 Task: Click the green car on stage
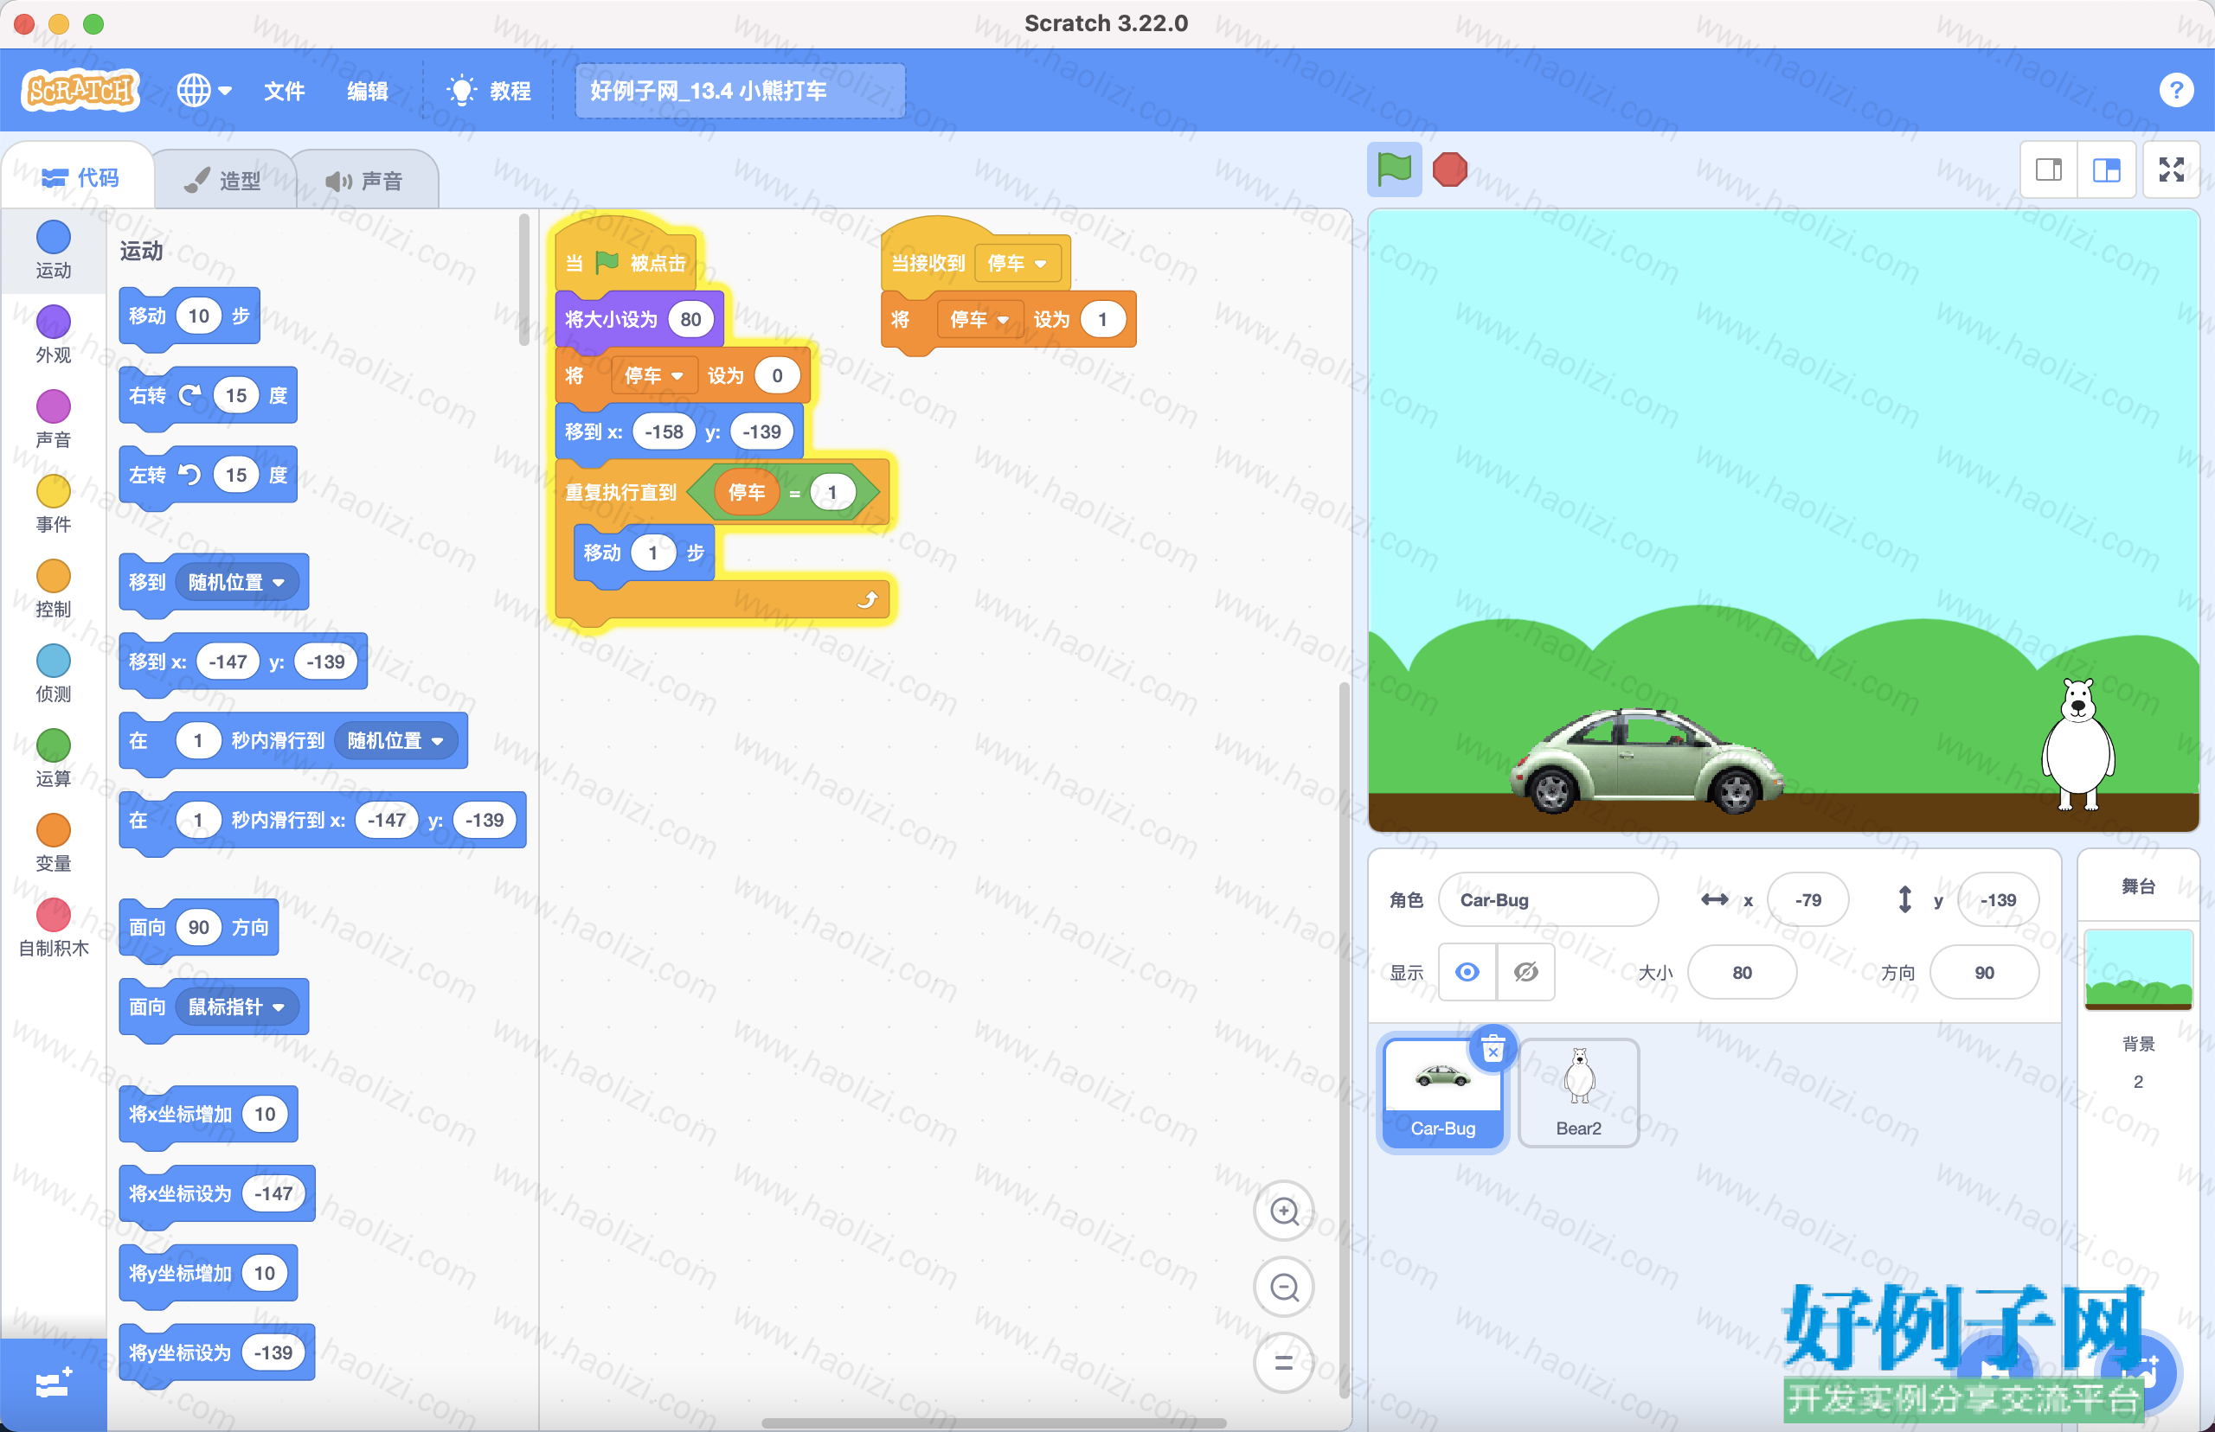point(1645,760)
